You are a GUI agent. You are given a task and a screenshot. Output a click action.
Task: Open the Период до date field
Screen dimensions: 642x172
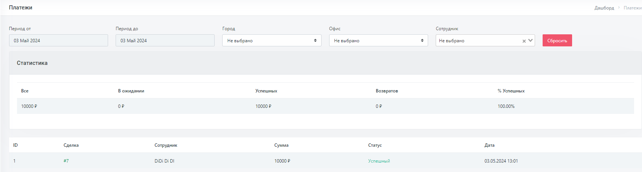point(165,40)
